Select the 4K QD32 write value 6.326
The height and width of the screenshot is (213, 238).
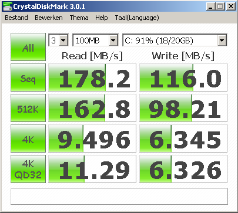[x=183, y=169]
